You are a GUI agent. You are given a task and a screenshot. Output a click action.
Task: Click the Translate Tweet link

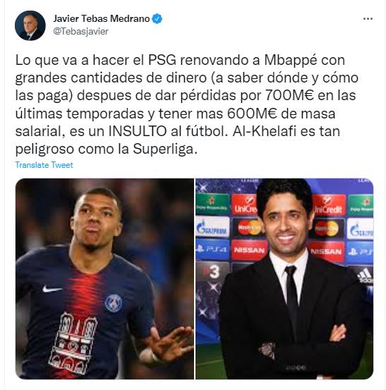point(44,165)
